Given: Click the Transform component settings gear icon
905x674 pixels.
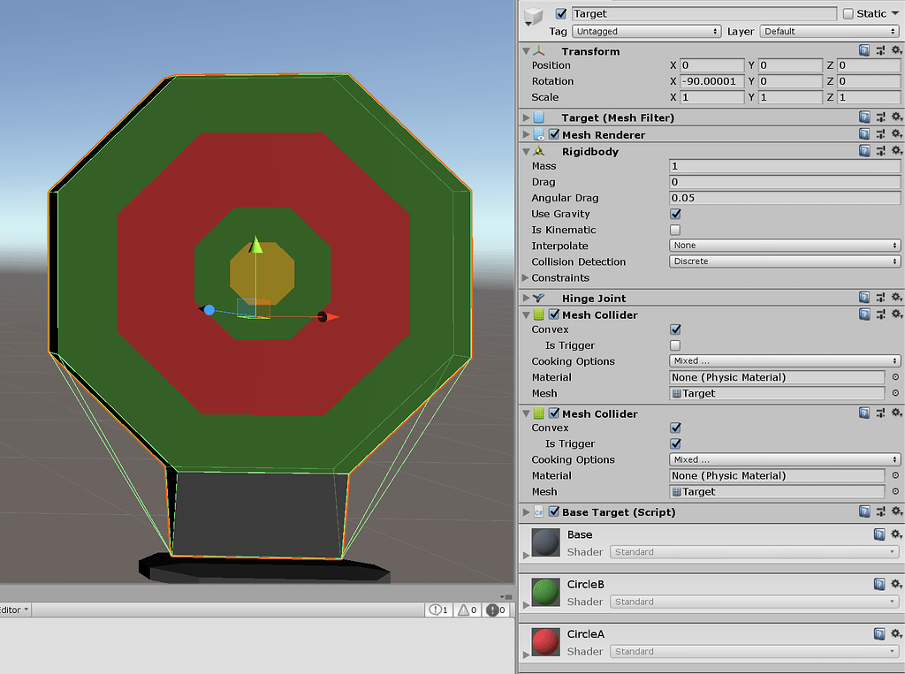Looking at the screenshot, I should coord(897,50).
